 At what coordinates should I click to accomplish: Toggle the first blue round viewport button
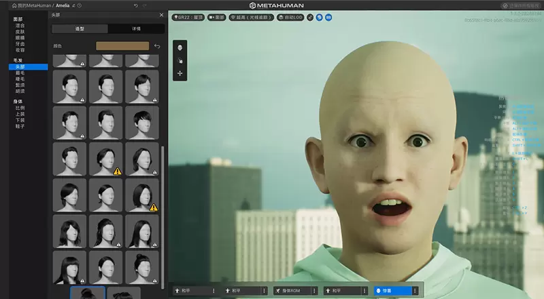320,17
